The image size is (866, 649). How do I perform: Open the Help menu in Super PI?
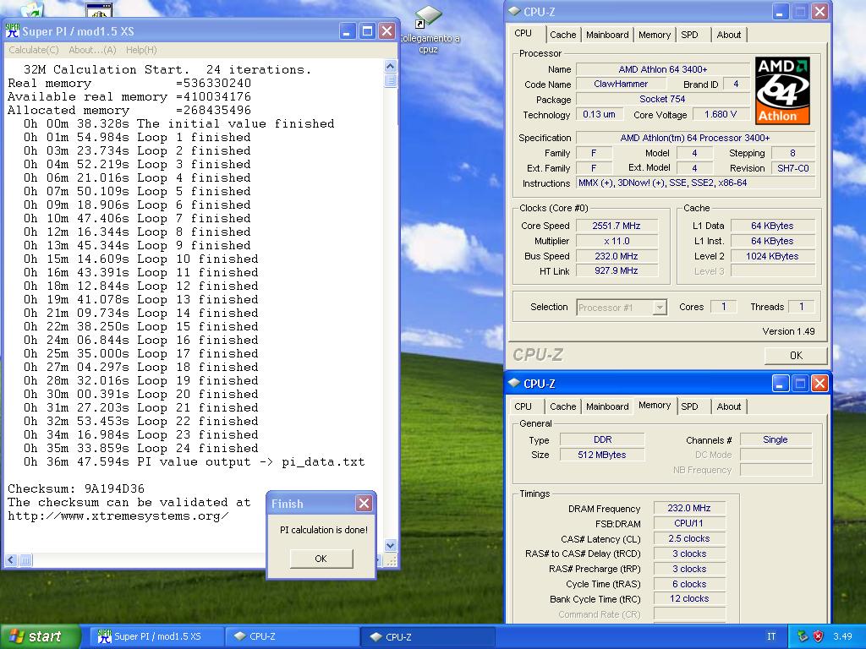tap(141, 50)
